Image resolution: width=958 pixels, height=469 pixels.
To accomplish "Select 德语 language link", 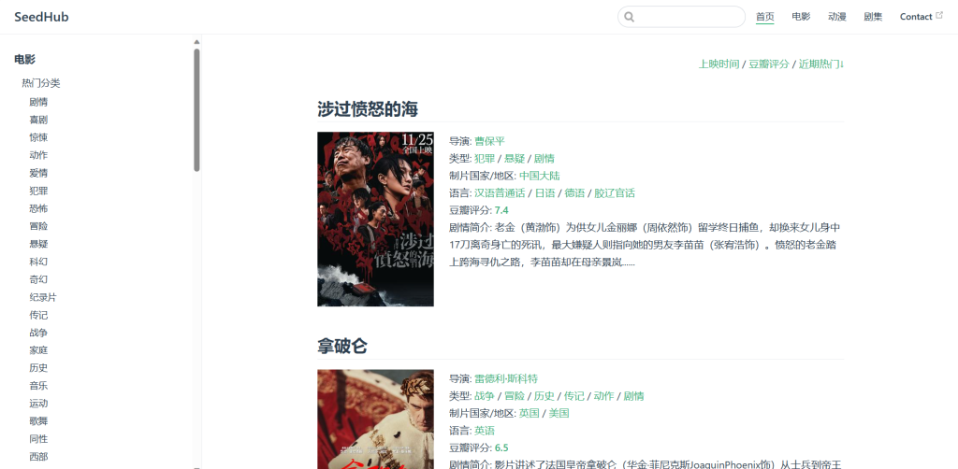I will click(575, 193).
